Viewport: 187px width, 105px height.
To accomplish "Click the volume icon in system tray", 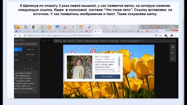I will pos(165,27).
